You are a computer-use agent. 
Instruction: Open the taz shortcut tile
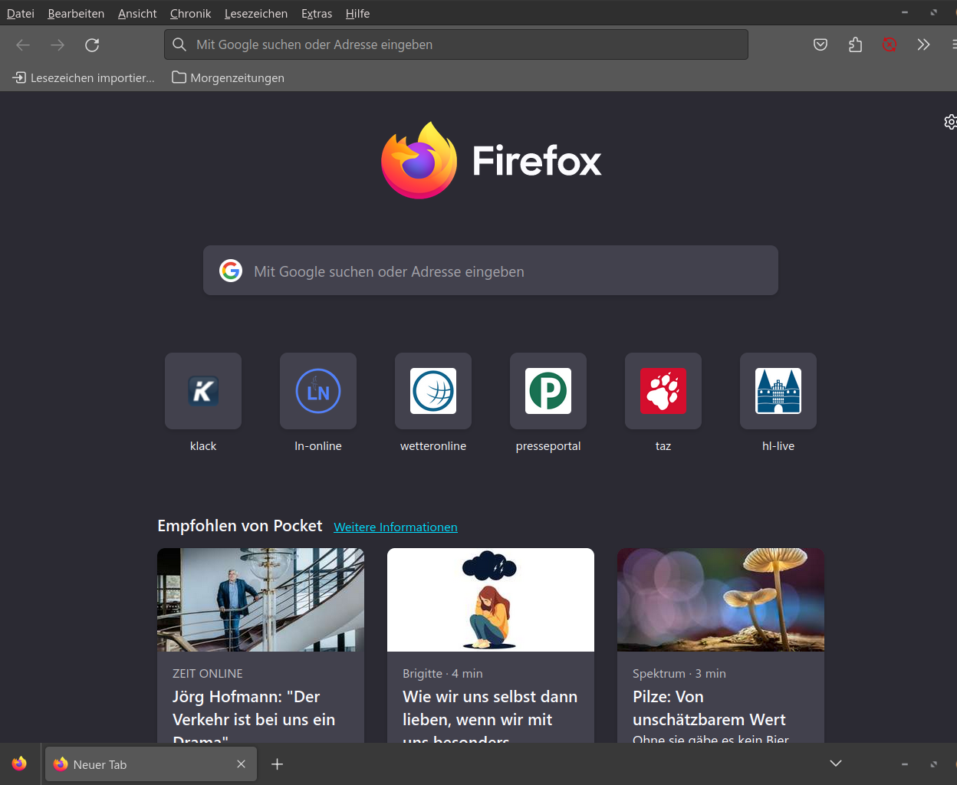click(663, 391)
